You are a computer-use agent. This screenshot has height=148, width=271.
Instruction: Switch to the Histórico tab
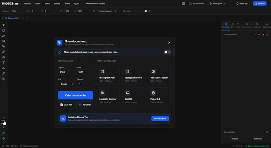(x=257, y=25)
